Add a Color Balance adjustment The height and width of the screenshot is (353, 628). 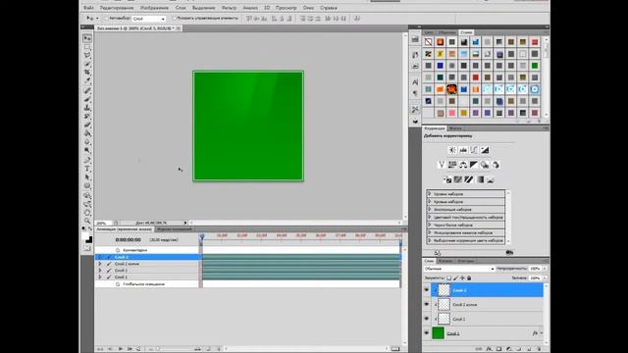pos(463,165)
